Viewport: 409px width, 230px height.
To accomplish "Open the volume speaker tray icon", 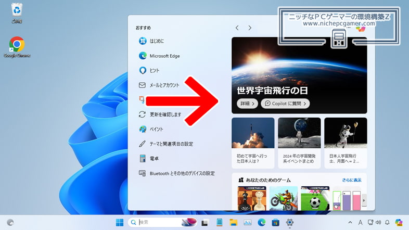I will 378,222.
